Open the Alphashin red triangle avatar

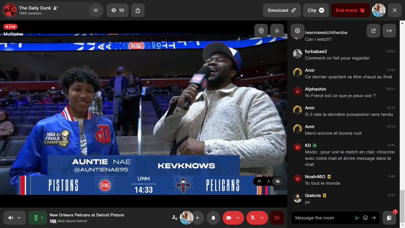pyautogui.click(x=297, y=91)
